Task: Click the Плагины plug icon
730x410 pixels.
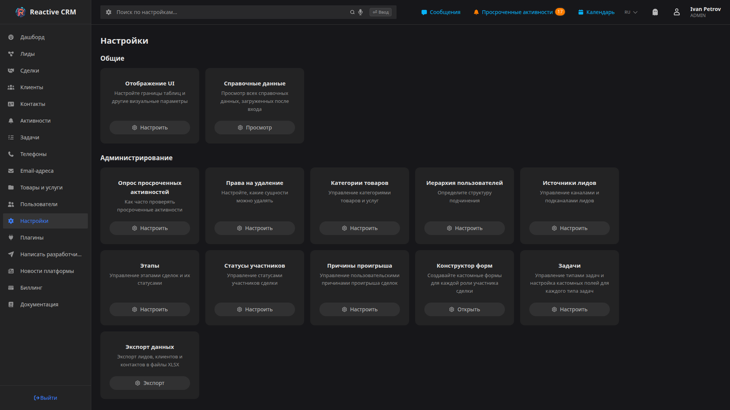Action: pos(11,238)
